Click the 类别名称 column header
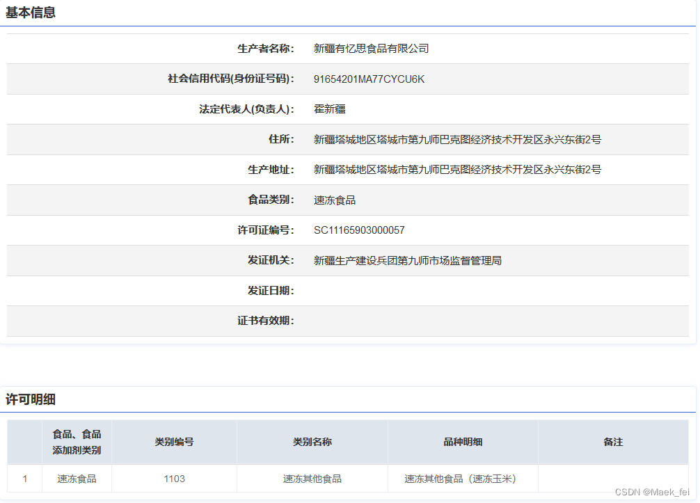The width and height of the screenshot is (700, 503). [x=312, y=442]
